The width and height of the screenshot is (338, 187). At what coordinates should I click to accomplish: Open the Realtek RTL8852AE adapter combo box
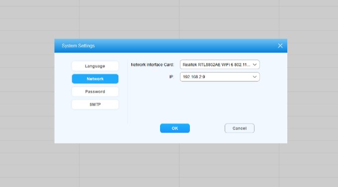pyautogui.click(x=220, y=64)
